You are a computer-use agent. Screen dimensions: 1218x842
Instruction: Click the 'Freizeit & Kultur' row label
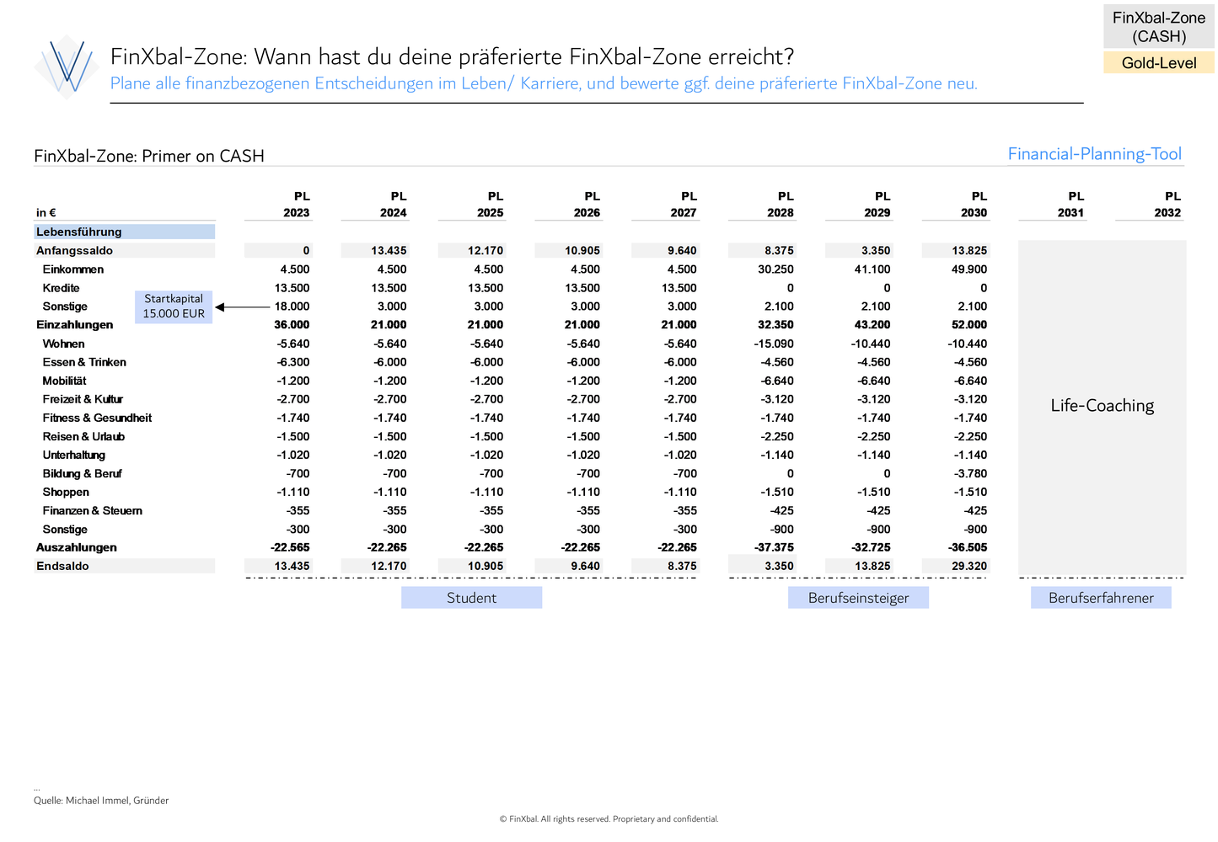coord(83,399)
